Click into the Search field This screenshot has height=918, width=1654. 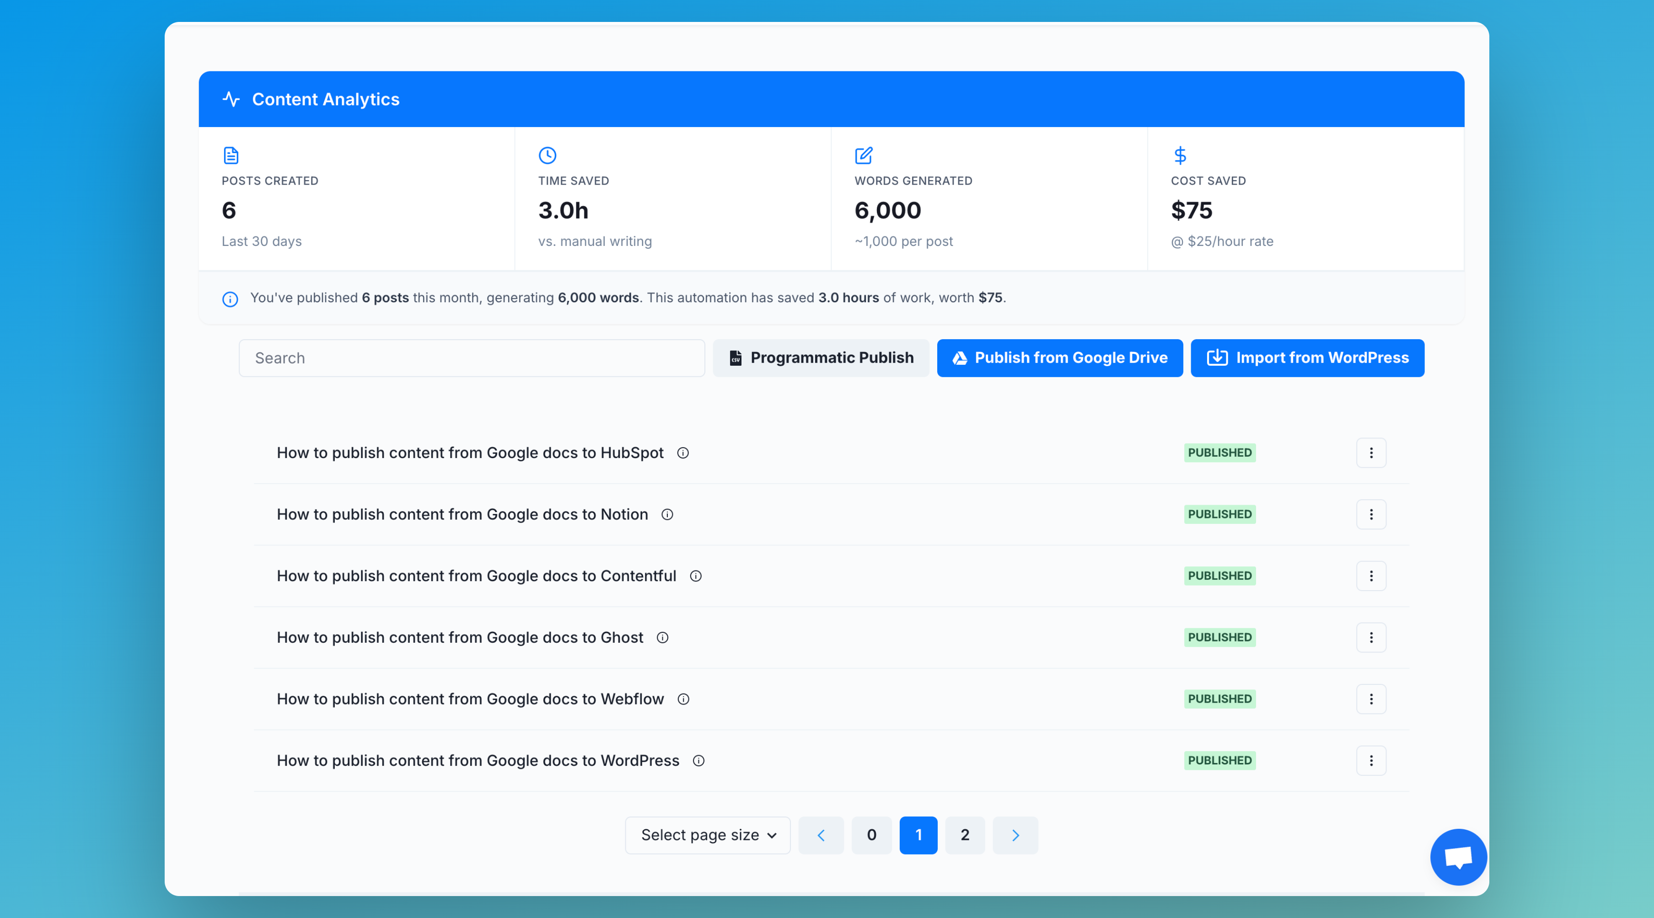[x=472, y=358]
